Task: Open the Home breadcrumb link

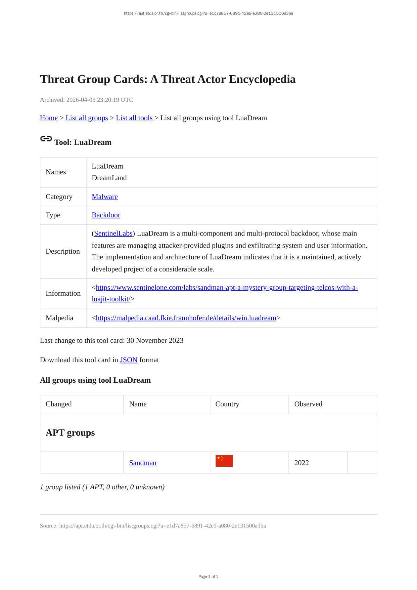Action: point(49,118)
